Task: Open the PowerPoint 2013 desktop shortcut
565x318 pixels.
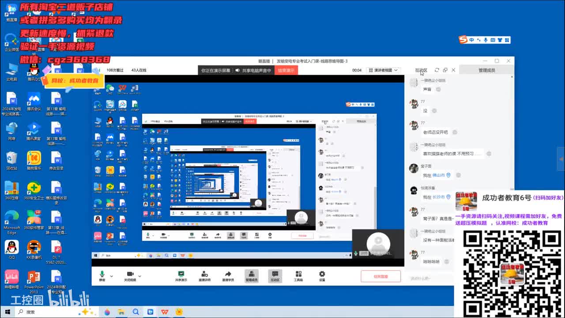Action: tap(34, 282)
